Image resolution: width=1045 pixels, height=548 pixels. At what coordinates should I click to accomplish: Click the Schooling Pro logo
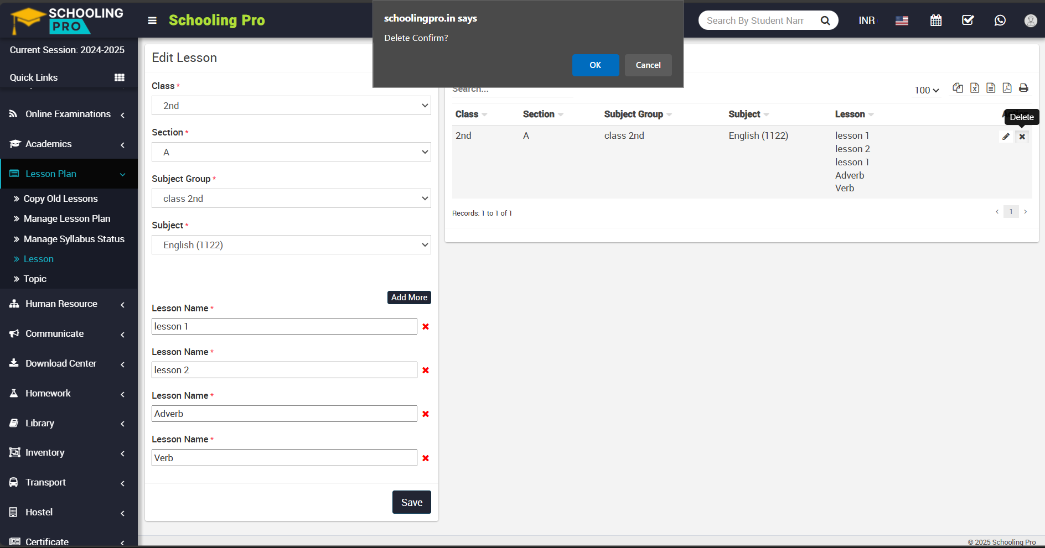(x=68, y=20)
